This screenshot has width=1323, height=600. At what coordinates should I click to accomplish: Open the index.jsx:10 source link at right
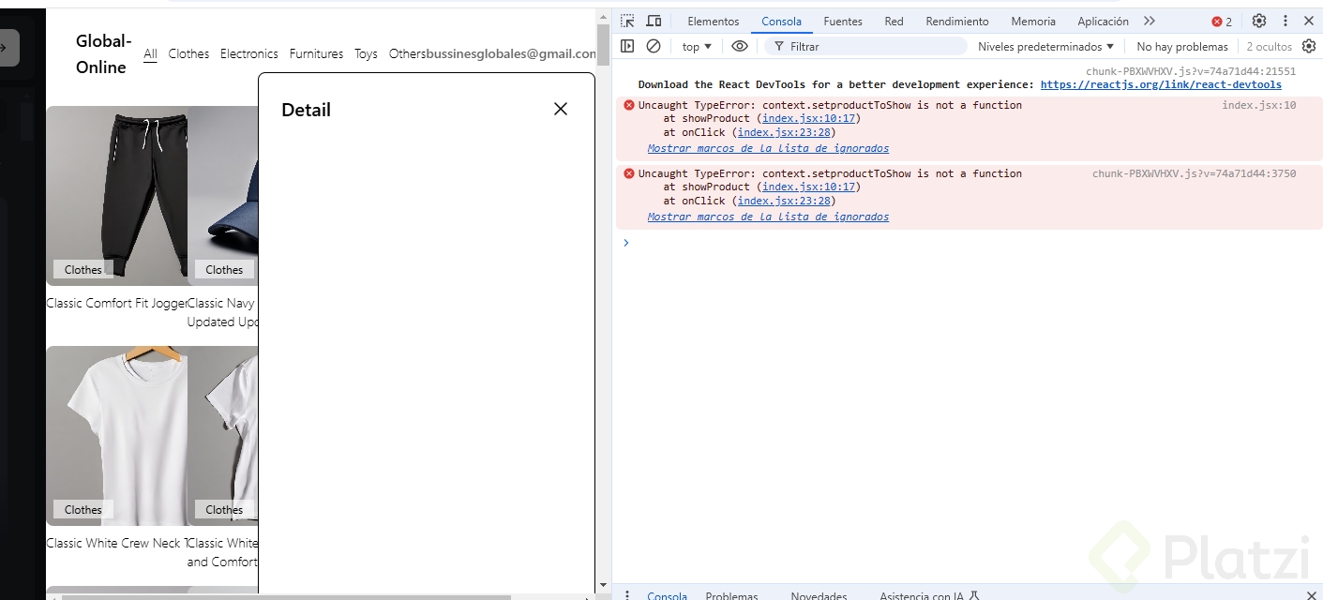pos(1258,105)
